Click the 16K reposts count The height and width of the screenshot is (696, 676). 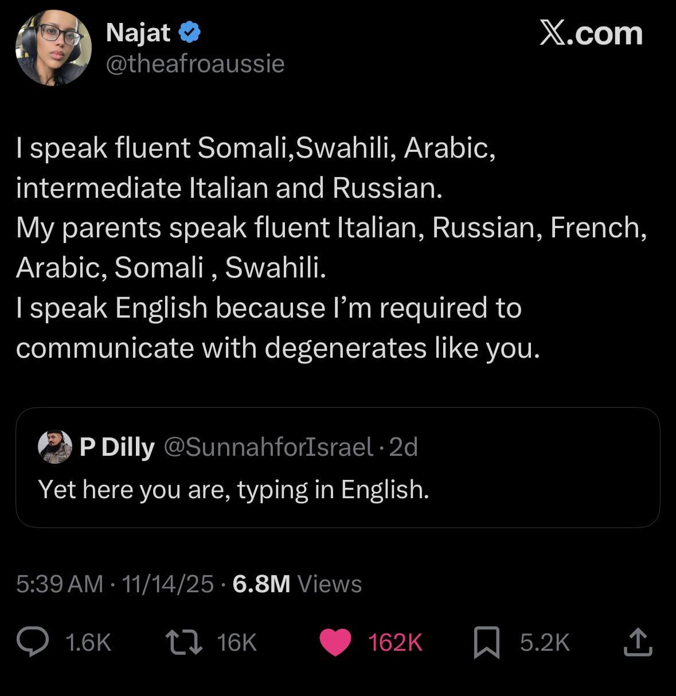click(x=237, y=642)
